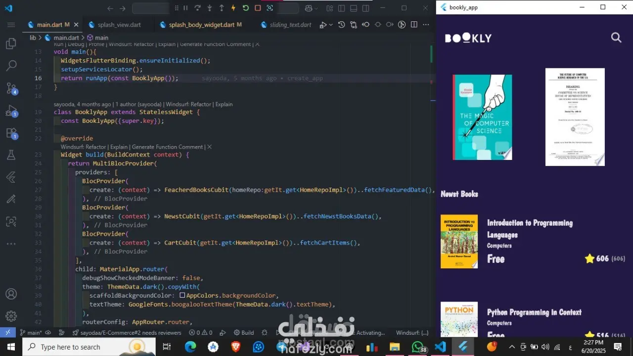Image resolution: width=633 pixels, height=356 pixels.
Task: Open the Explorer view in activity bar
Action: coord(11,44)
